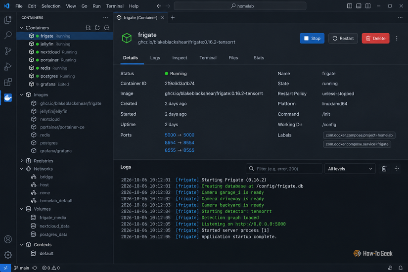Switch to the Inspect tab
408x272 pixels.
point(180,58)
